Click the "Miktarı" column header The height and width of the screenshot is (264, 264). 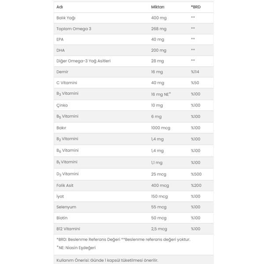158,7
